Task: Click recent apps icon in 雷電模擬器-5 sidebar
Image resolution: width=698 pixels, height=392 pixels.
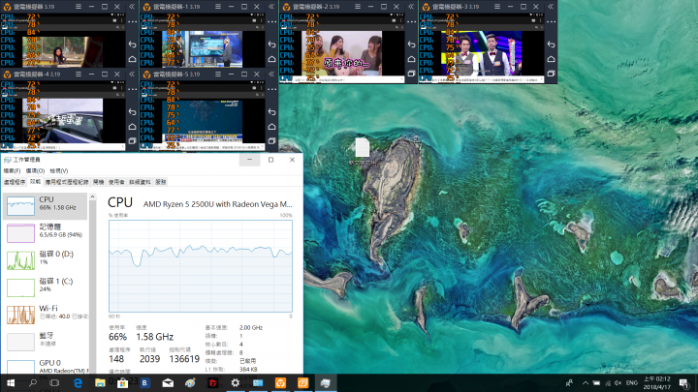Action: 272,141
